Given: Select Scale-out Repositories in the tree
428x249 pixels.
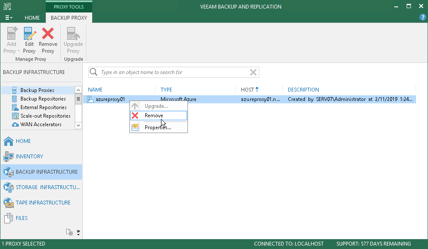Looking at the screenshot, I should point(45,116).
